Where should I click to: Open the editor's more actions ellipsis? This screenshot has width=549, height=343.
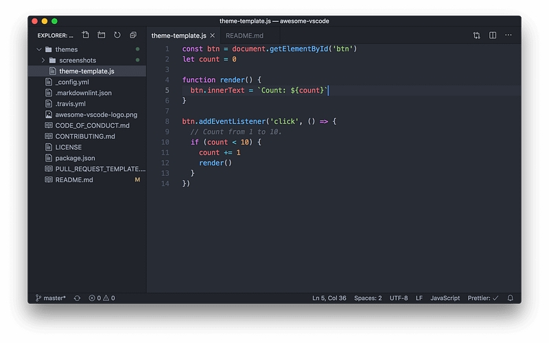(x=509, y=36)
